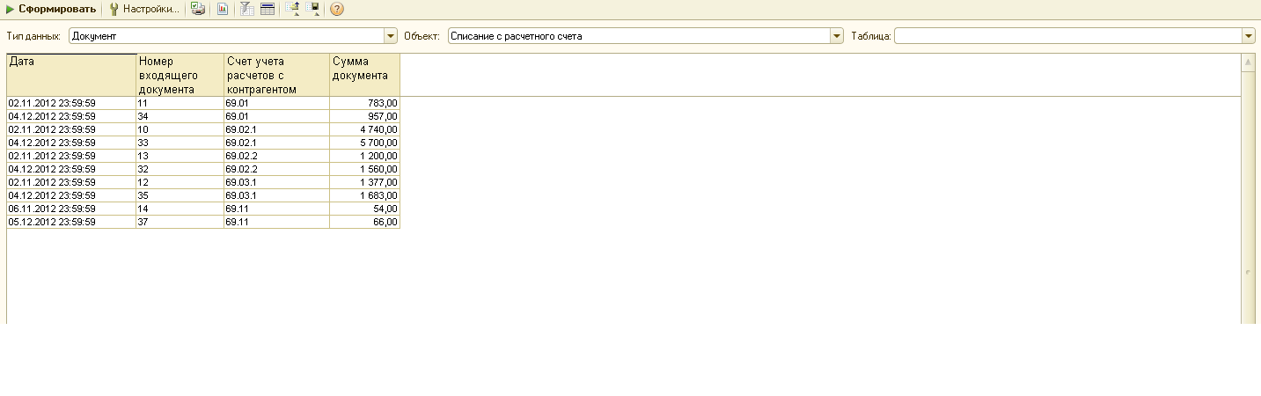Click the Счет учета расчетов с контрагентом header
The width and height of the screenshot is (1261, 396).
point(277,75)
